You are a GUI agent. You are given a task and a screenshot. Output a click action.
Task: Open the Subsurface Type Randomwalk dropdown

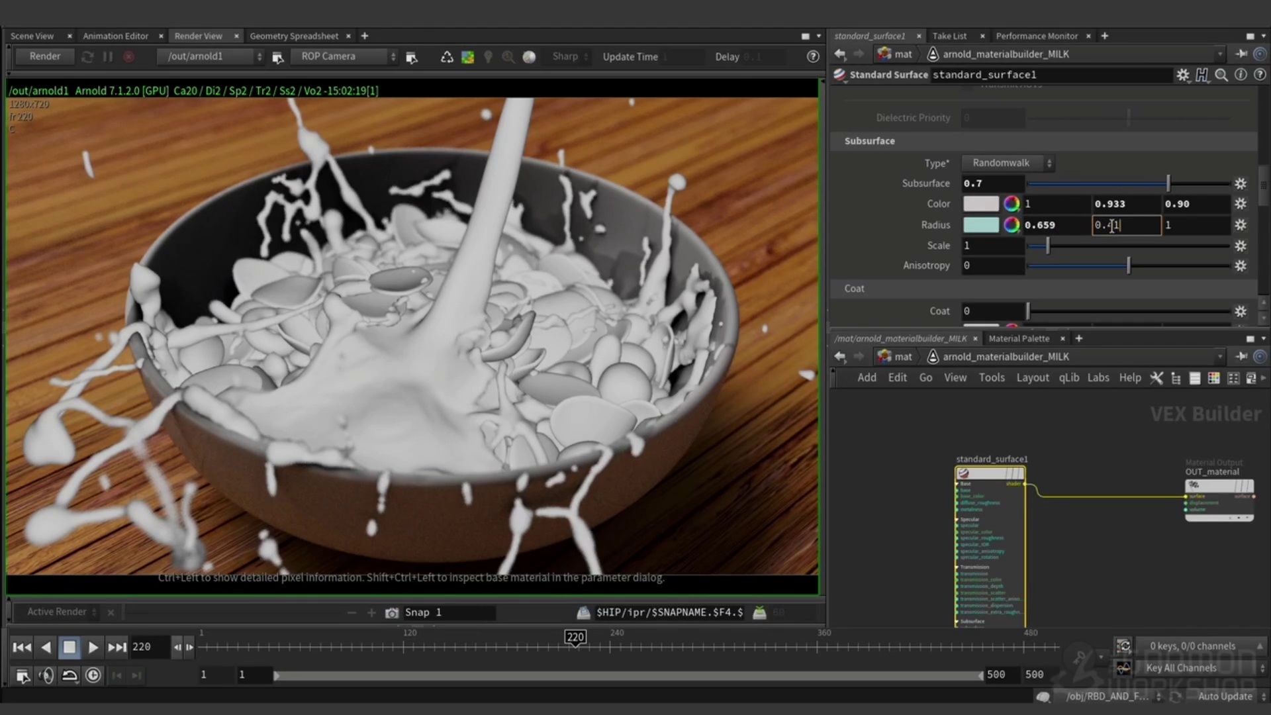point(1008,163)
